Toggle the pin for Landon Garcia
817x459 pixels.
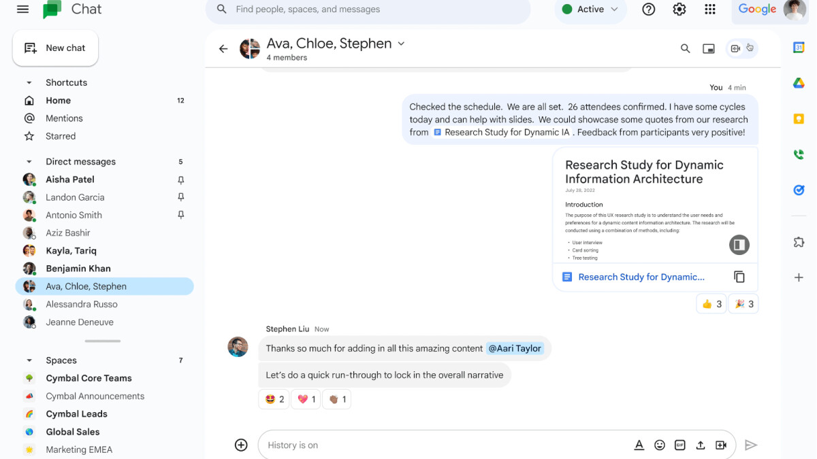click(x=180, y=197)
